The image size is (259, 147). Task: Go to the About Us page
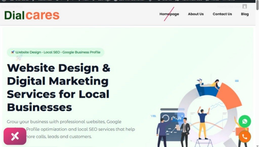pos(196,14)
